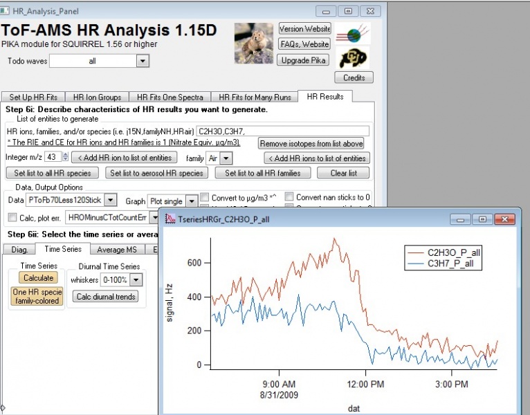Click the HR ions entity list field
530x415 pixels.
(282, 131)
